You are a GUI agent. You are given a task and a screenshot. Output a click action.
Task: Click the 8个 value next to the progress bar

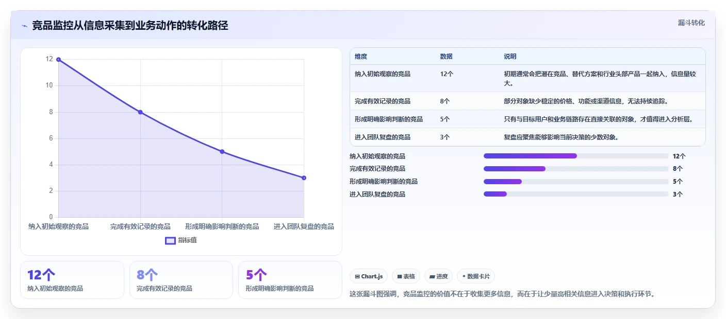[x=678, y=169]
